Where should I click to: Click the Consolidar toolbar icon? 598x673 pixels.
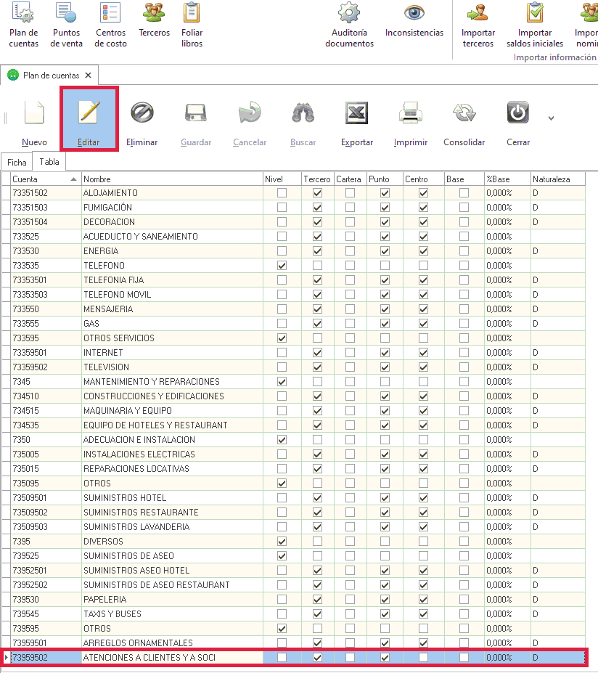[464, 113]
